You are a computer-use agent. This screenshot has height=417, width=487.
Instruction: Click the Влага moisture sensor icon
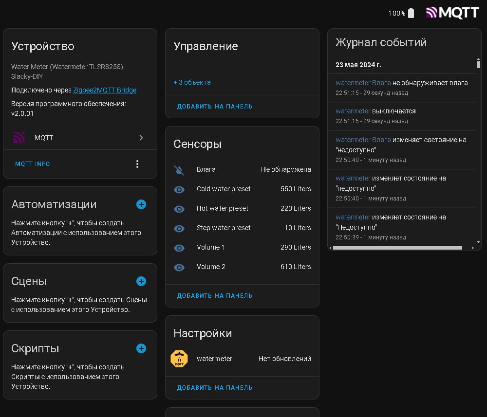[179, 170]
